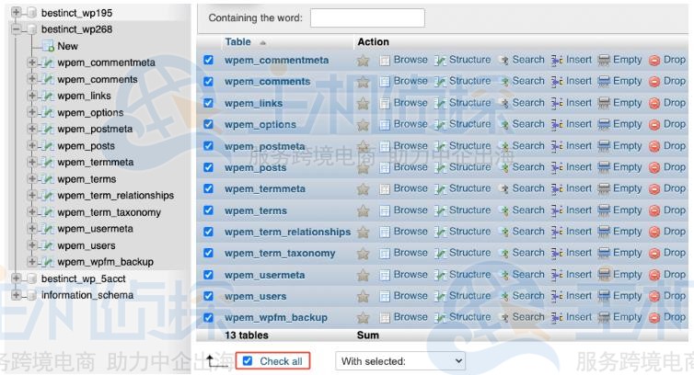Viewport: 694px width, 375px height.
Task: Click the bestinct_wp268 database icon
Action: (x=32, y=29)
